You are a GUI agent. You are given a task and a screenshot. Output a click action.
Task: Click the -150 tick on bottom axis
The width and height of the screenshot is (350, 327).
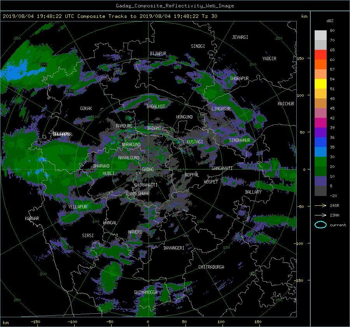pyautogui.click(x=35, y=322)
